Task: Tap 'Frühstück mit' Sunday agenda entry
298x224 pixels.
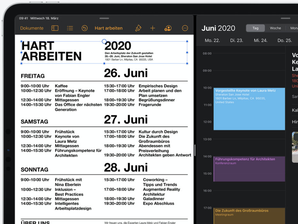Action: (68, 180)
